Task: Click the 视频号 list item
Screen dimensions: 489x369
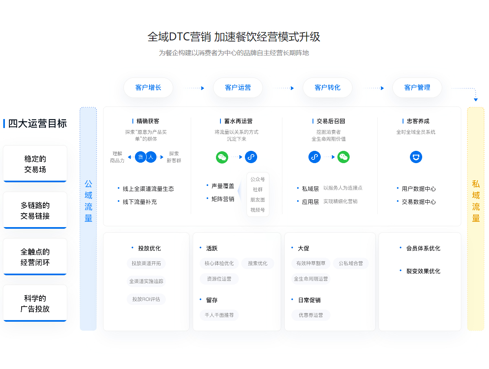Action: (x=258, y=210)
